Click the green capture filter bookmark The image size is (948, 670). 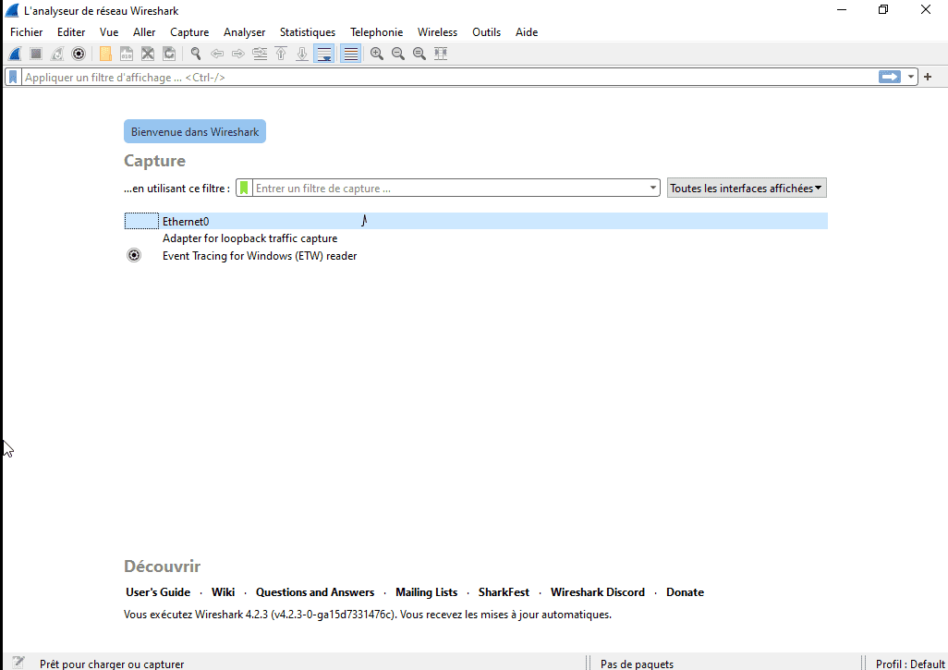244,188
